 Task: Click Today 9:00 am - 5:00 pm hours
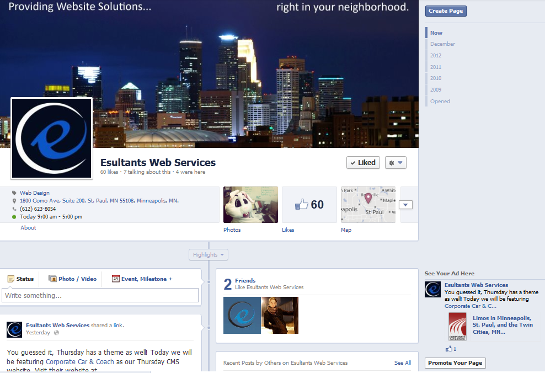[51, 216]
